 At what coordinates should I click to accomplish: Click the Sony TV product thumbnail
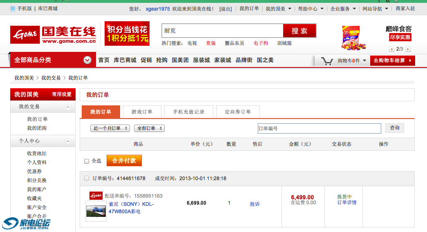(x=96, y=212)
